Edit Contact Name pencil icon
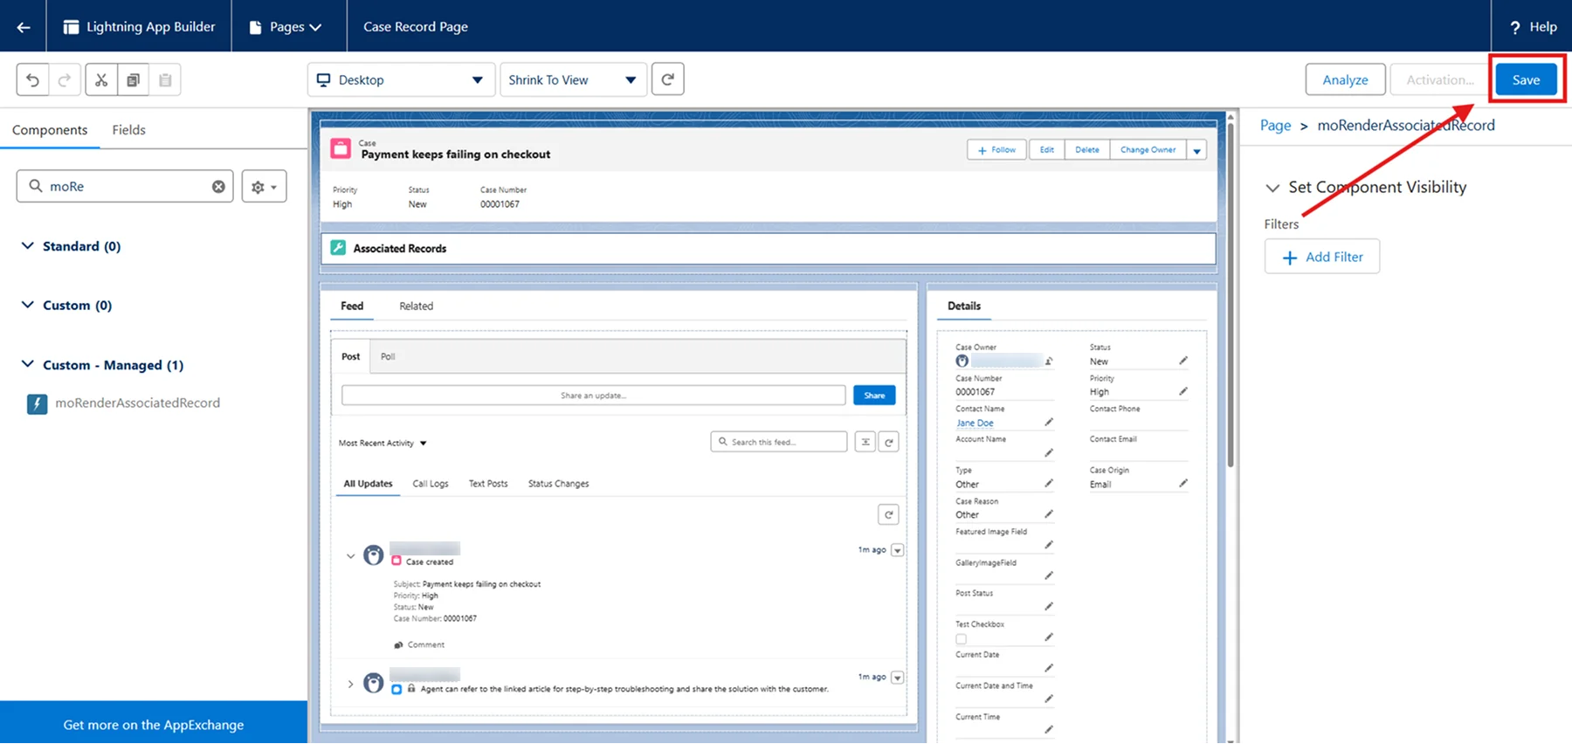Viewport: 1572px width, 744px height. pos(1049,423)
